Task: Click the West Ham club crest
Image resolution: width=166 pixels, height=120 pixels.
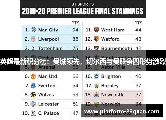Action: pos(96,30)
